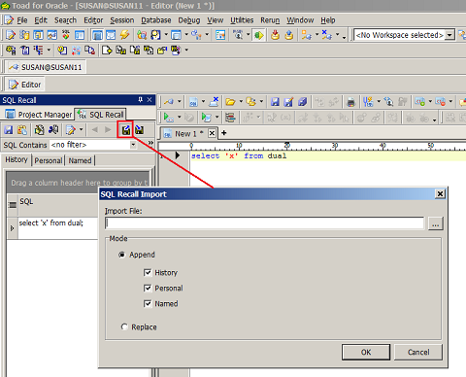Click OK in SQL Recall Import dialog

(366, 352)
